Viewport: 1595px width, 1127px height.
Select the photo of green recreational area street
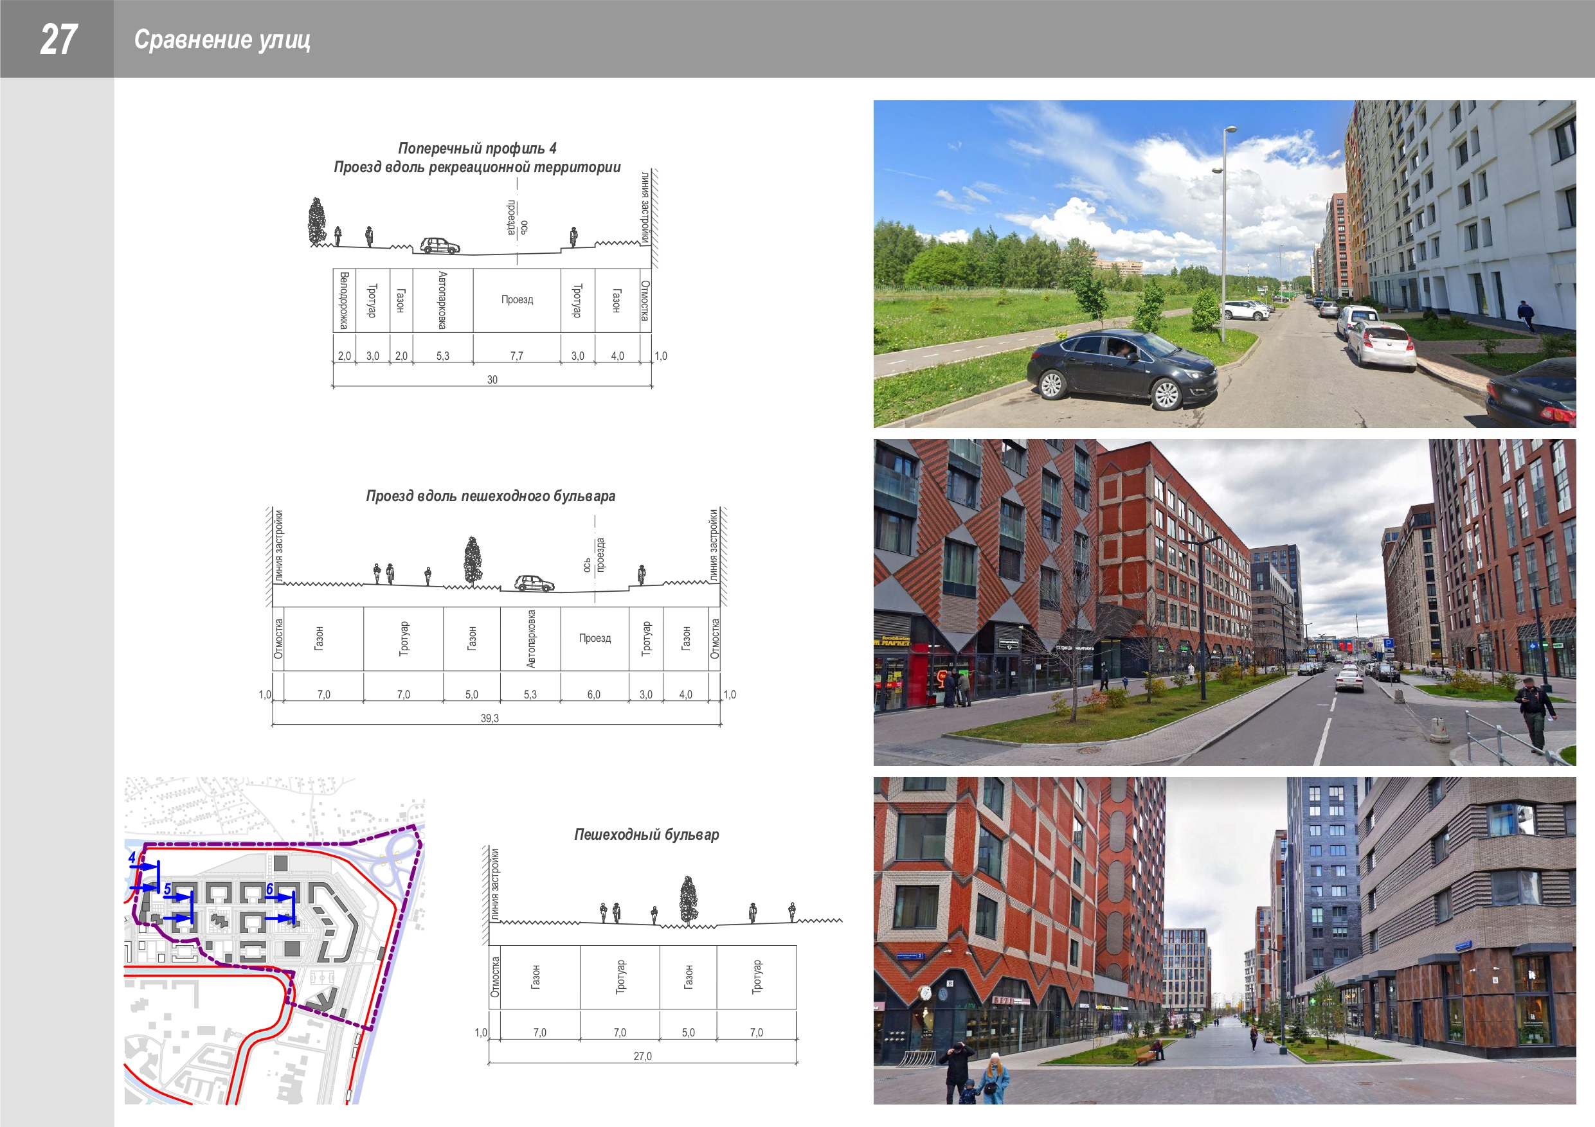(1224, 264)
